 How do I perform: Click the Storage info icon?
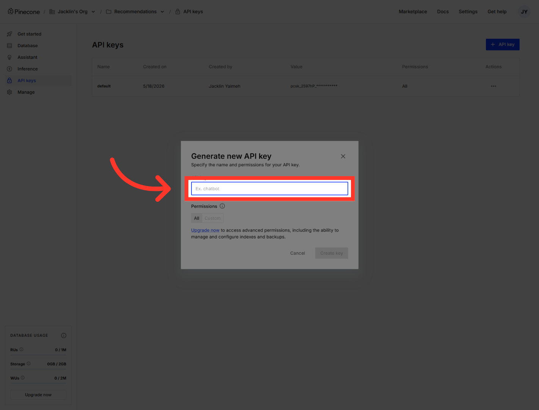tap(28, 364)
